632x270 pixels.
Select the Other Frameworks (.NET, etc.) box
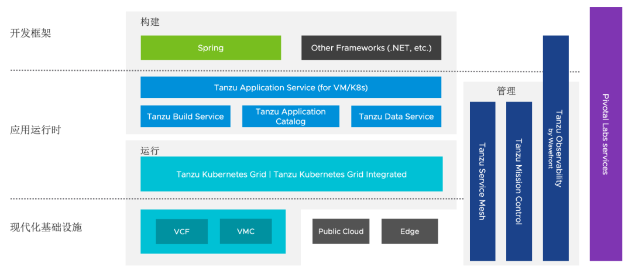371,47
